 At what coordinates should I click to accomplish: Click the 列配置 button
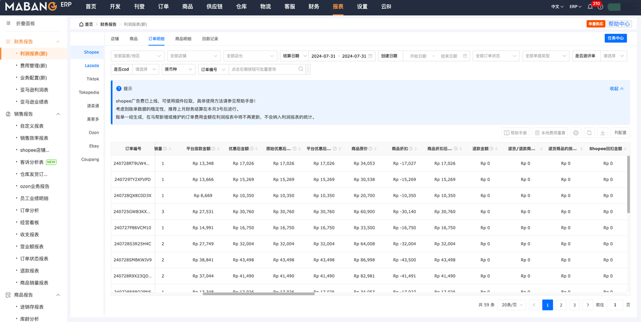pyautogui.click(x=620, y=133)
